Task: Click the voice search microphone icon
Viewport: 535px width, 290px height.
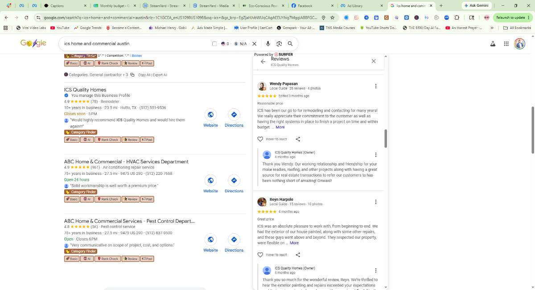Action: [268, 44]
